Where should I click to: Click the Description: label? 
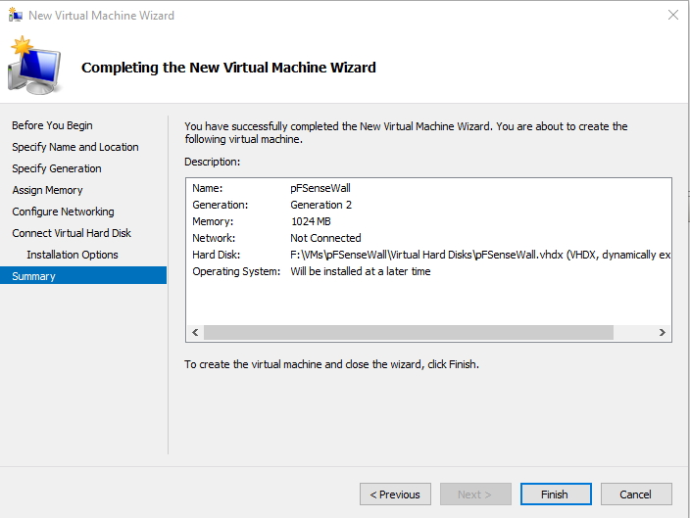coord(212,162)
